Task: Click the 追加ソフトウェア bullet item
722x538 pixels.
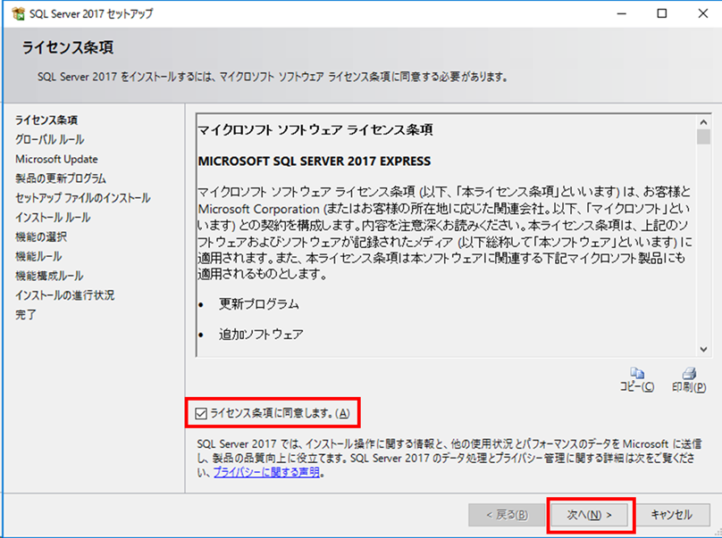Action: click(x=261, y=335)
